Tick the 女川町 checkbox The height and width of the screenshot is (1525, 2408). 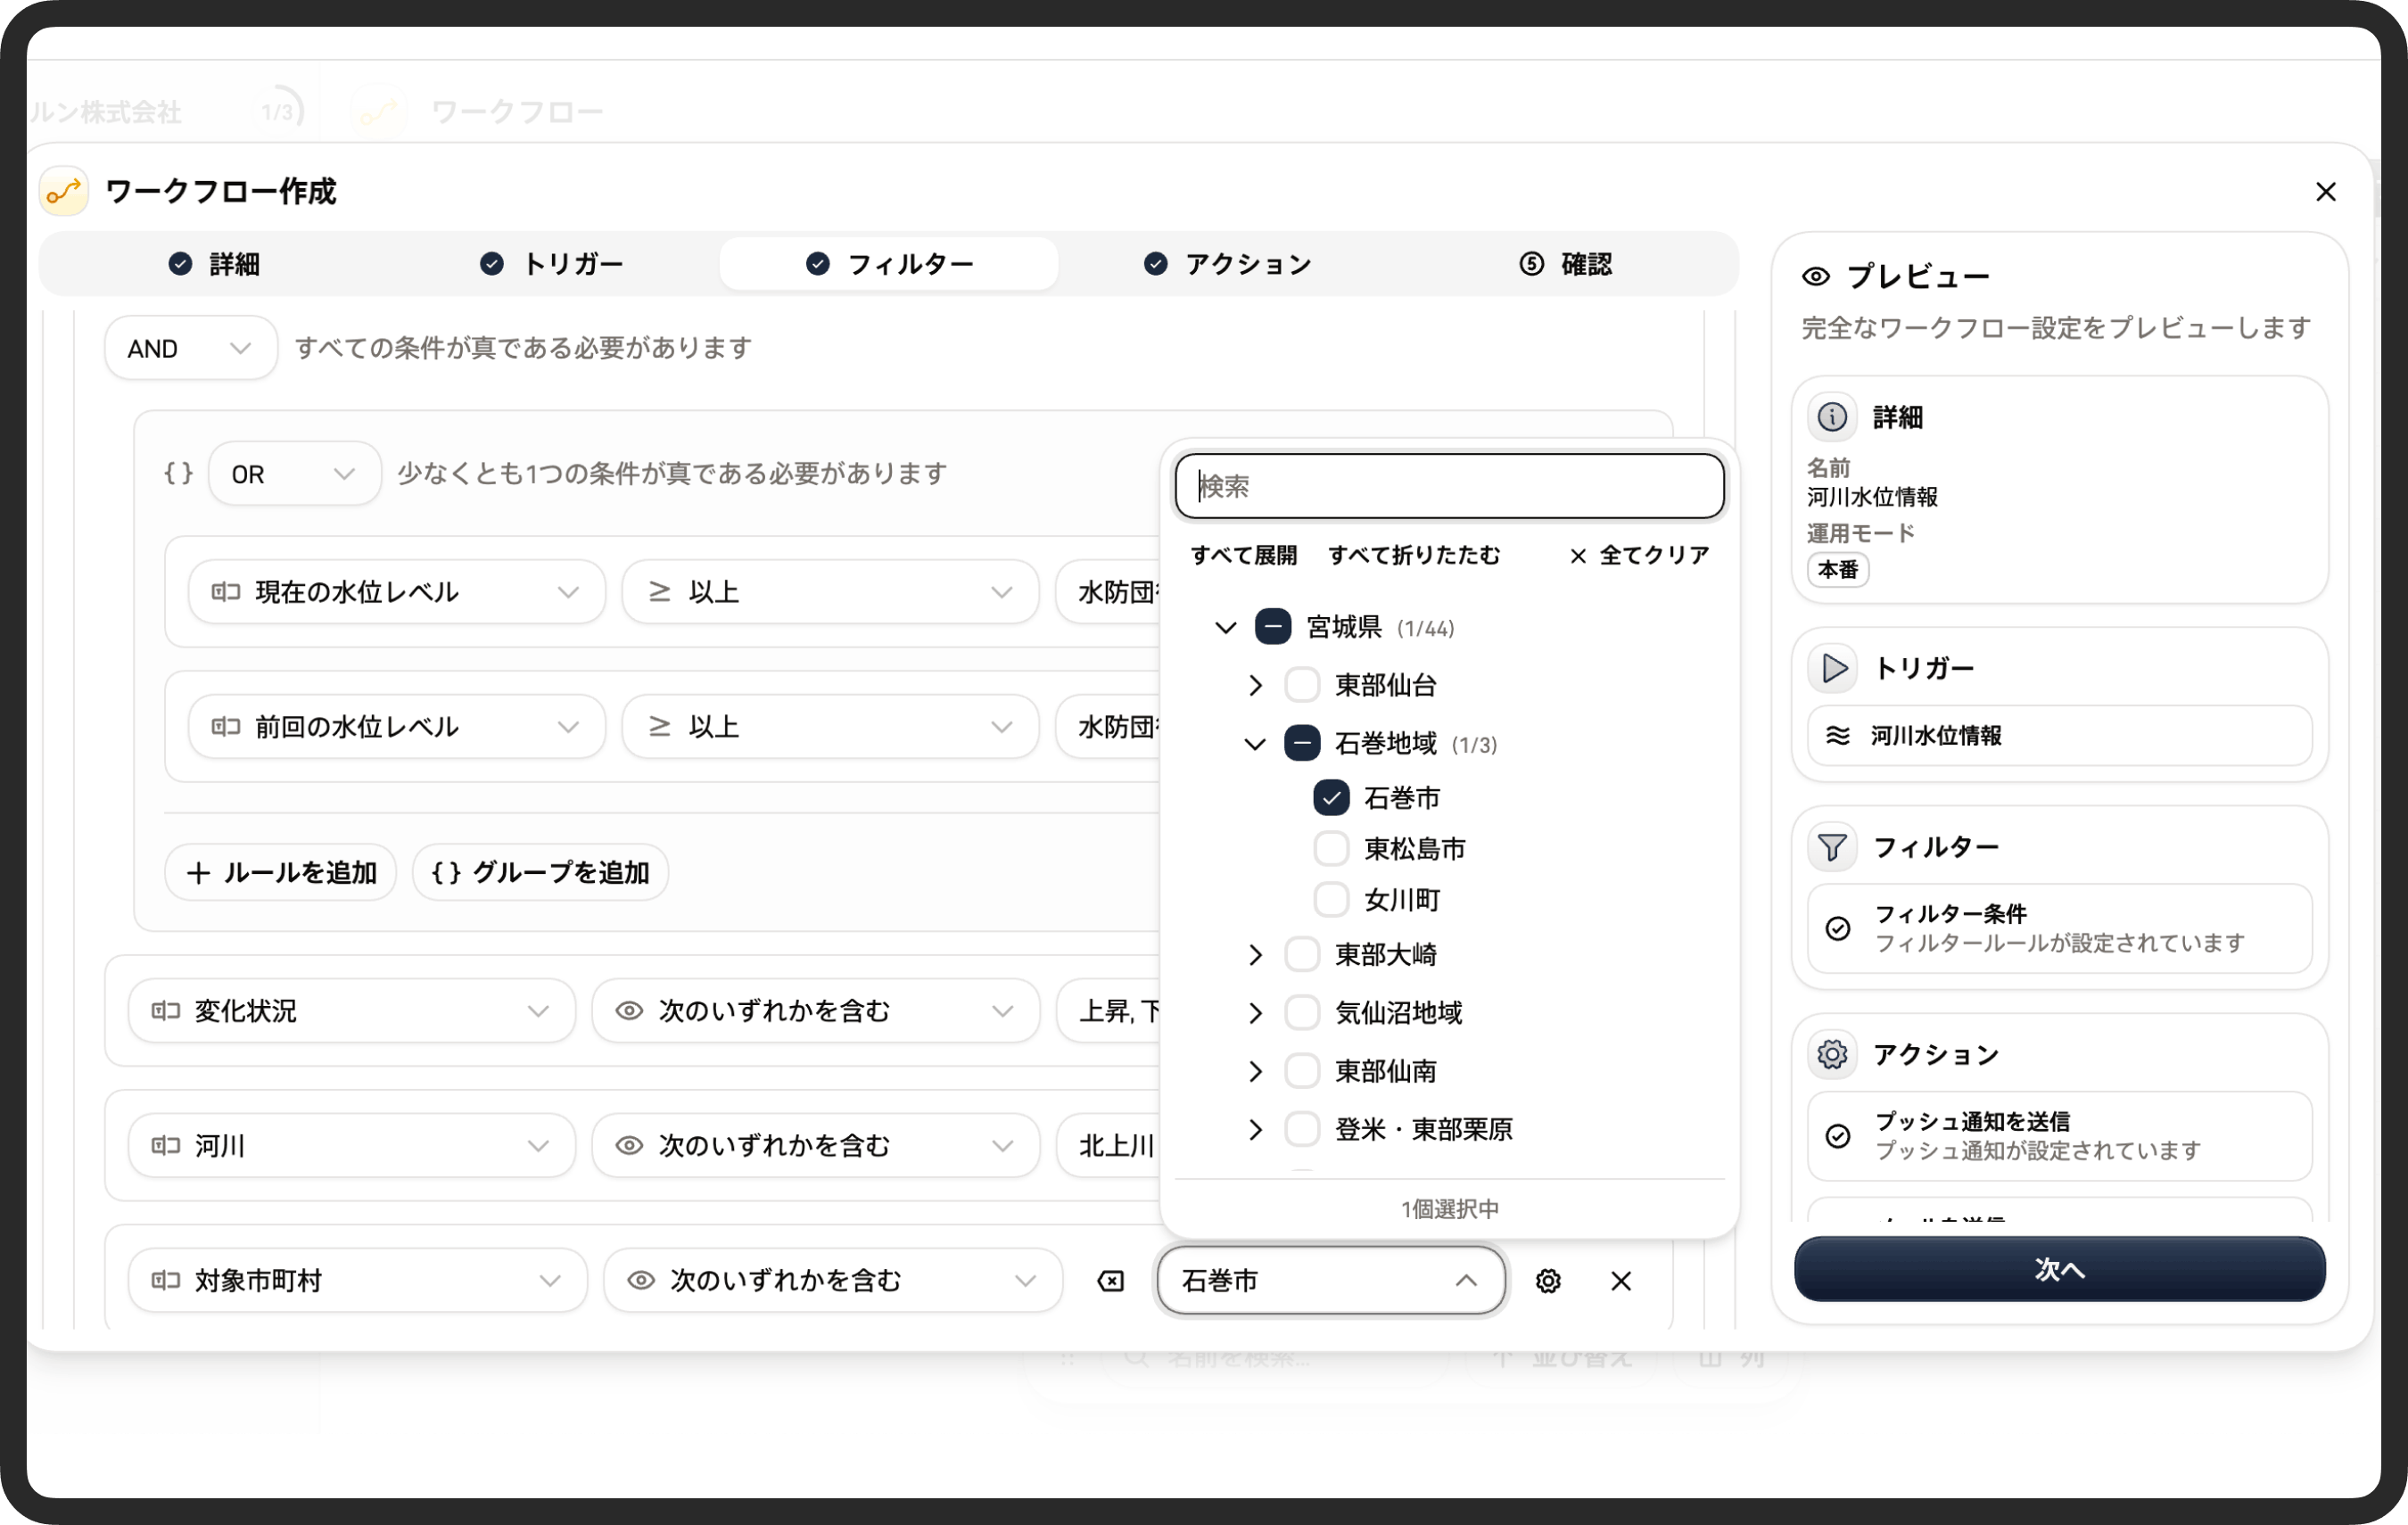(1331, 900)
